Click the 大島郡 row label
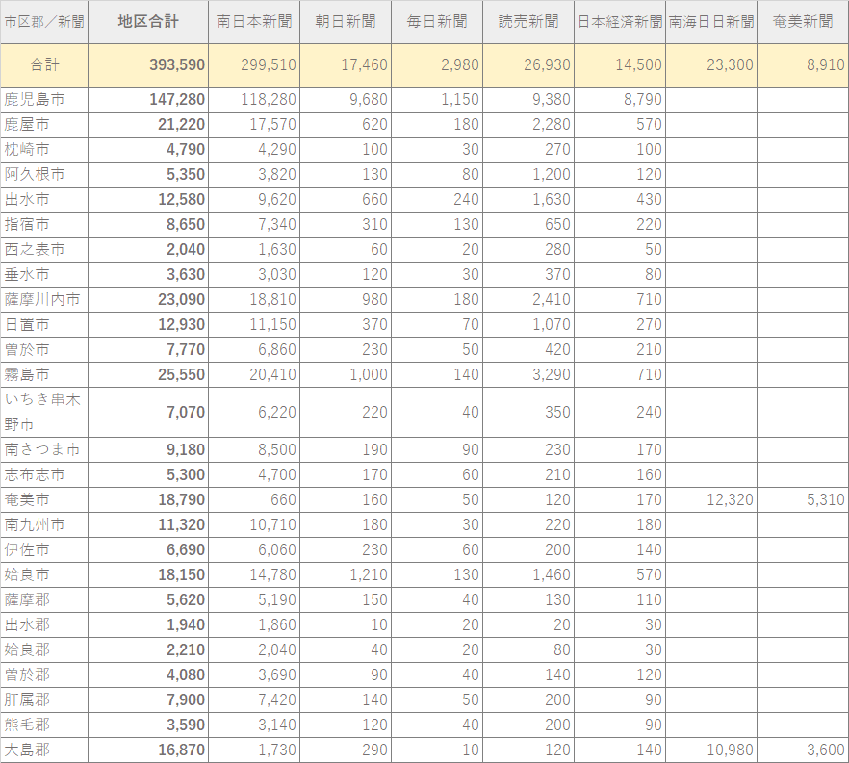The width and height of the screenshot is (849, 763). pyautogui.click(x=27, y=750)
